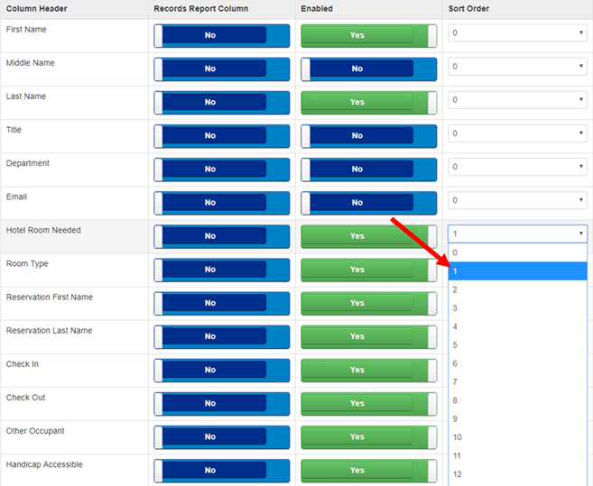This screenshot has height=486, width=593.
Task: Enable the Middle Name column toggle
Action: (368, 69)
